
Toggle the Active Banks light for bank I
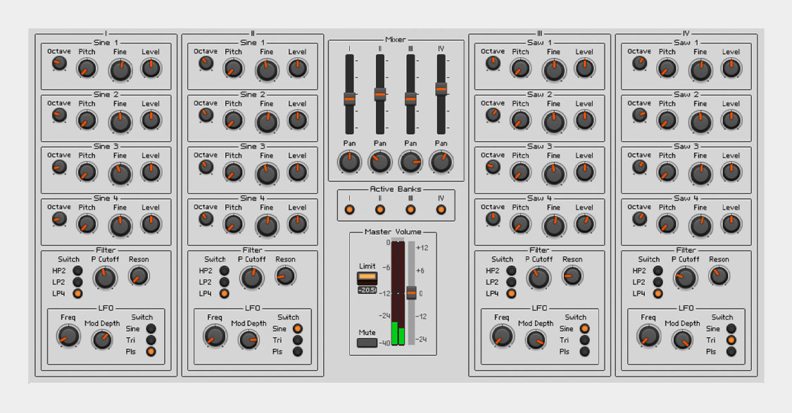tap(351, 208)
